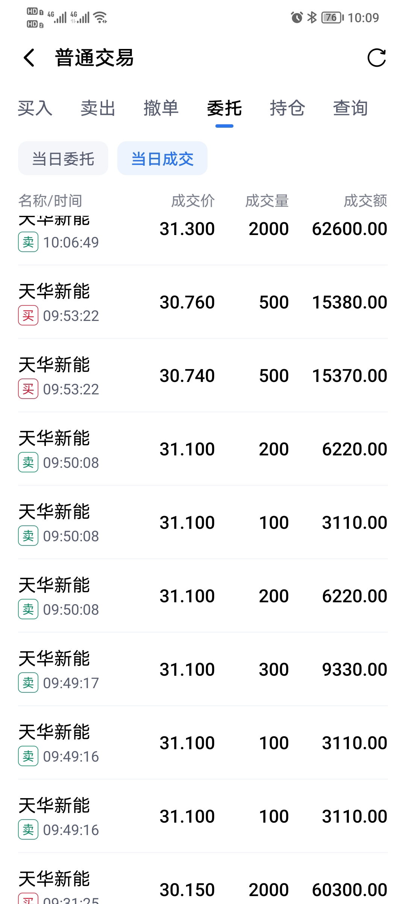
Task: Select the 委托 tab
Action: (x=224, y=108)
